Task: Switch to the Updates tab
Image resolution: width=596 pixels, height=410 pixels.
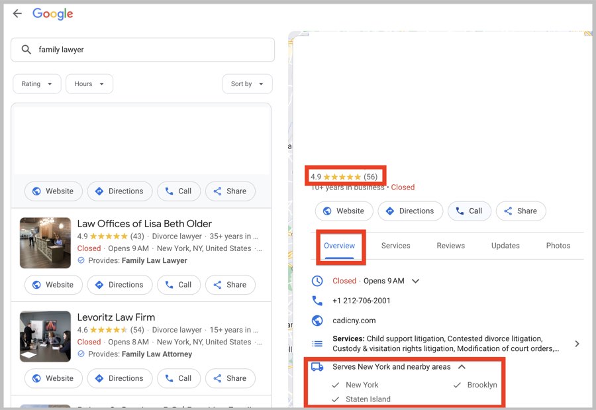Action: [x=505, y=246]
